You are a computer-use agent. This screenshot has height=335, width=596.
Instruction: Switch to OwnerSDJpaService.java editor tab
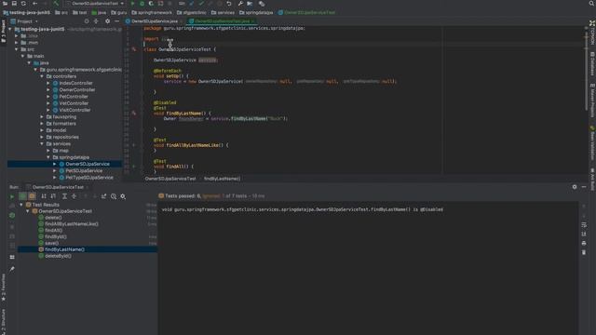(x=155, y=21)
